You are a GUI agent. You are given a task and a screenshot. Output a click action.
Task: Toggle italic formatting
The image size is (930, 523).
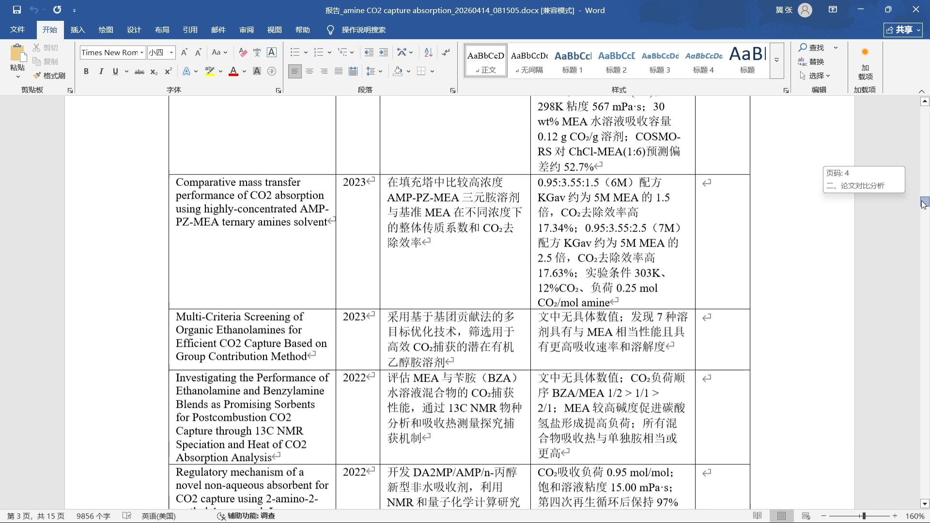101,72
